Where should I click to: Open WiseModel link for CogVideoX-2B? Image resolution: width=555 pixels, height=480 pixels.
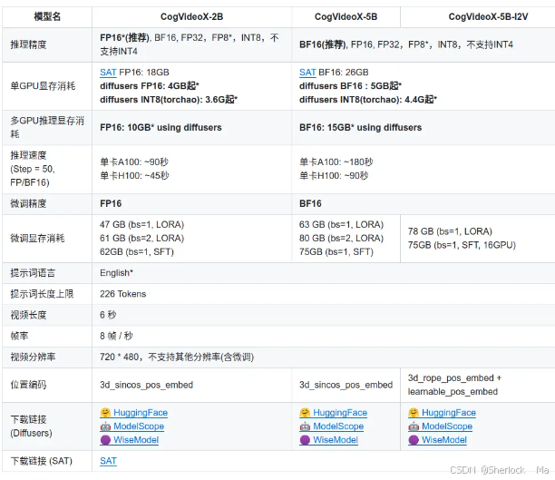(x=136, y=440)
